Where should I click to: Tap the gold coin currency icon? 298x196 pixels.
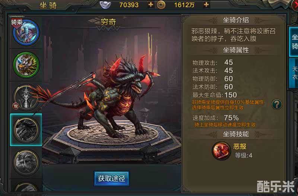(161, 5)
